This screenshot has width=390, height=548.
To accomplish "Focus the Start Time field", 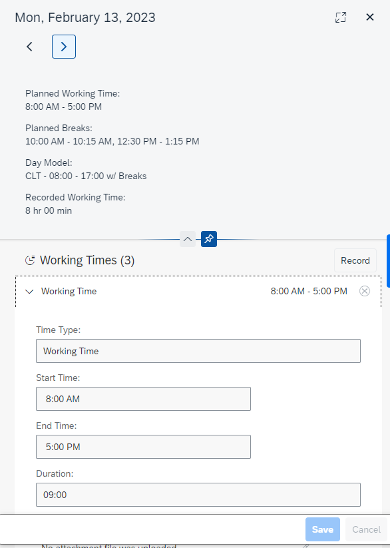I will tap(143, 399).
